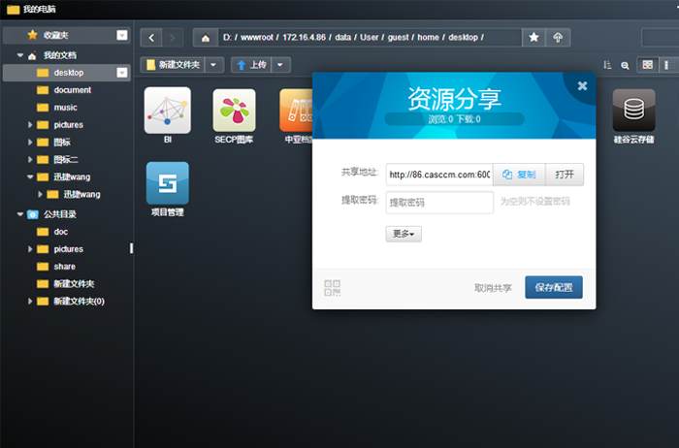
Task: Click the back navigation arrow
Action: [x=151, y=37]
